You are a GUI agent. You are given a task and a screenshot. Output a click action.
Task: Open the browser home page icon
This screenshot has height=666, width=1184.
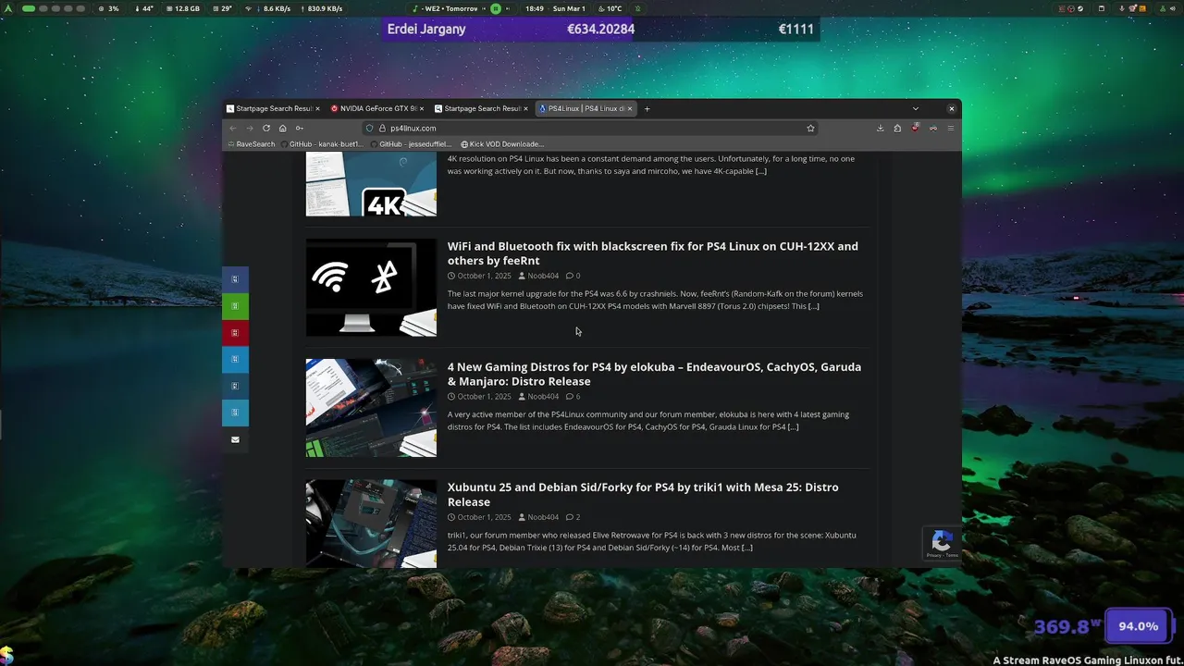click(x=283, y=128)
